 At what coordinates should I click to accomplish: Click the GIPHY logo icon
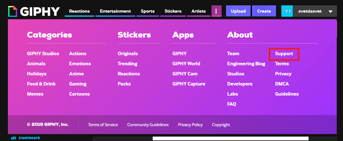point(13,11)
